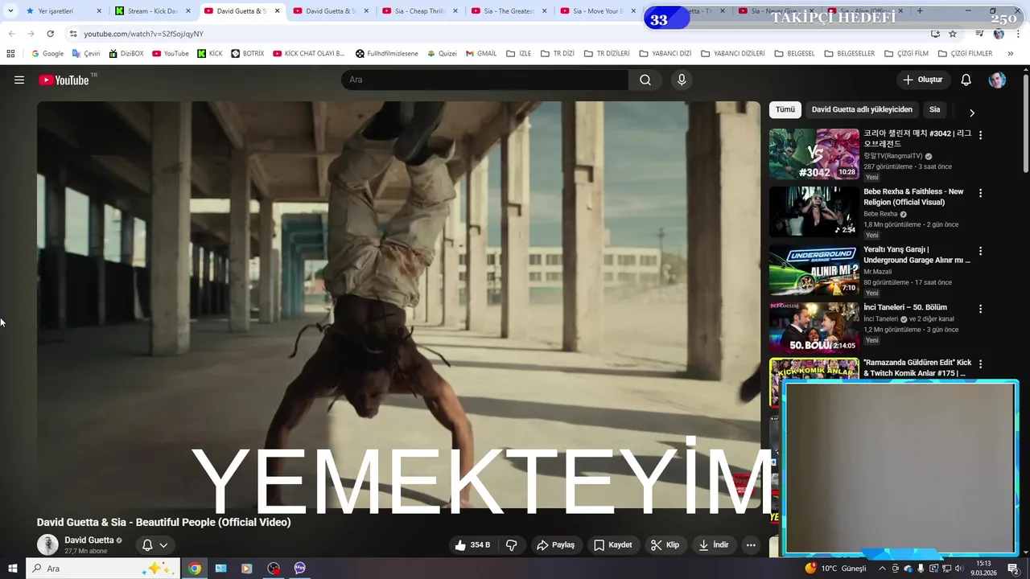Switch to 'Stream - Kick Dashboard' tab
Screen dimensions: 1030x579
point(152,11)
